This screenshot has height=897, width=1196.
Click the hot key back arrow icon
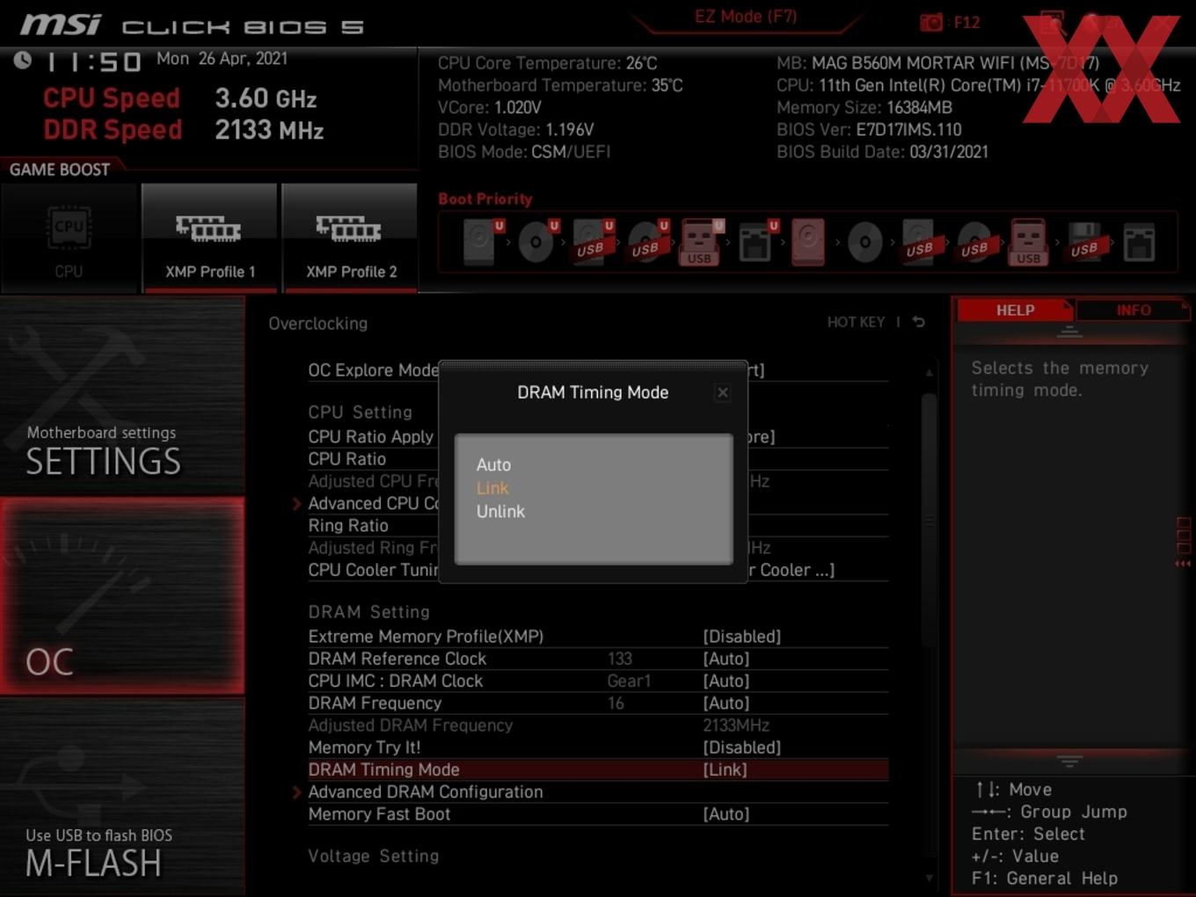tap(919, 322)
